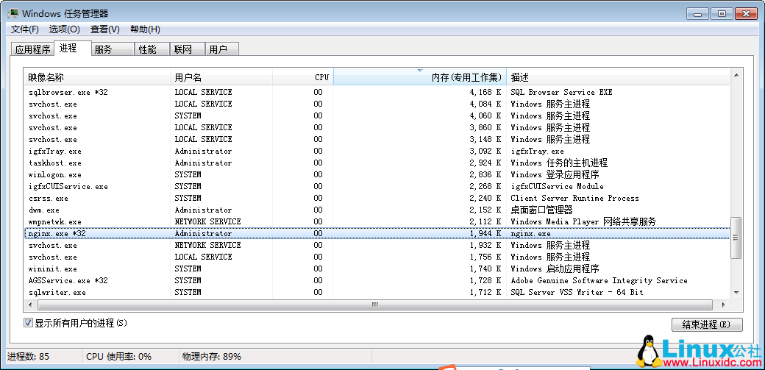The image size is (765, 370).
Task: Select the sqlbrowser.exe *32 process row
Action: click(377, 92)
